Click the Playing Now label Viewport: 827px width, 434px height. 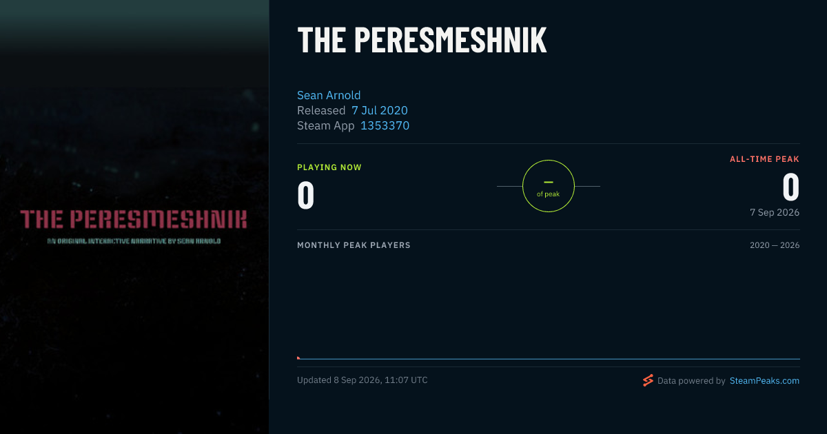click(329, 167)
